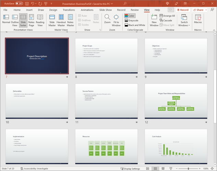Open the Insert tab
Image resolution: width=217 pixels, height=171 pixels.
[x=29, y=10]
